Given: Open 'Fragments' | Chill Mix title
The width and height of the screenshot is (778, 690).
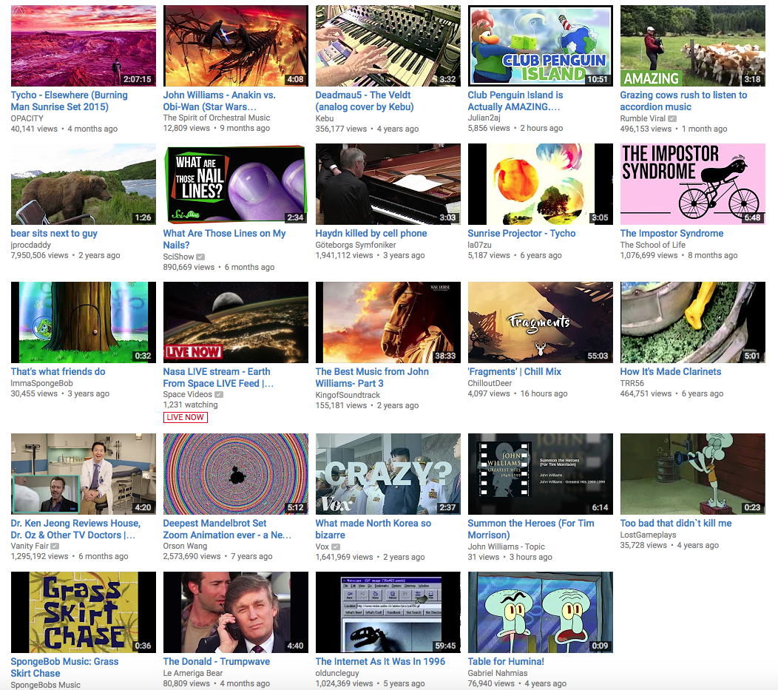Looking at the screenshot, I should [515, 371].
